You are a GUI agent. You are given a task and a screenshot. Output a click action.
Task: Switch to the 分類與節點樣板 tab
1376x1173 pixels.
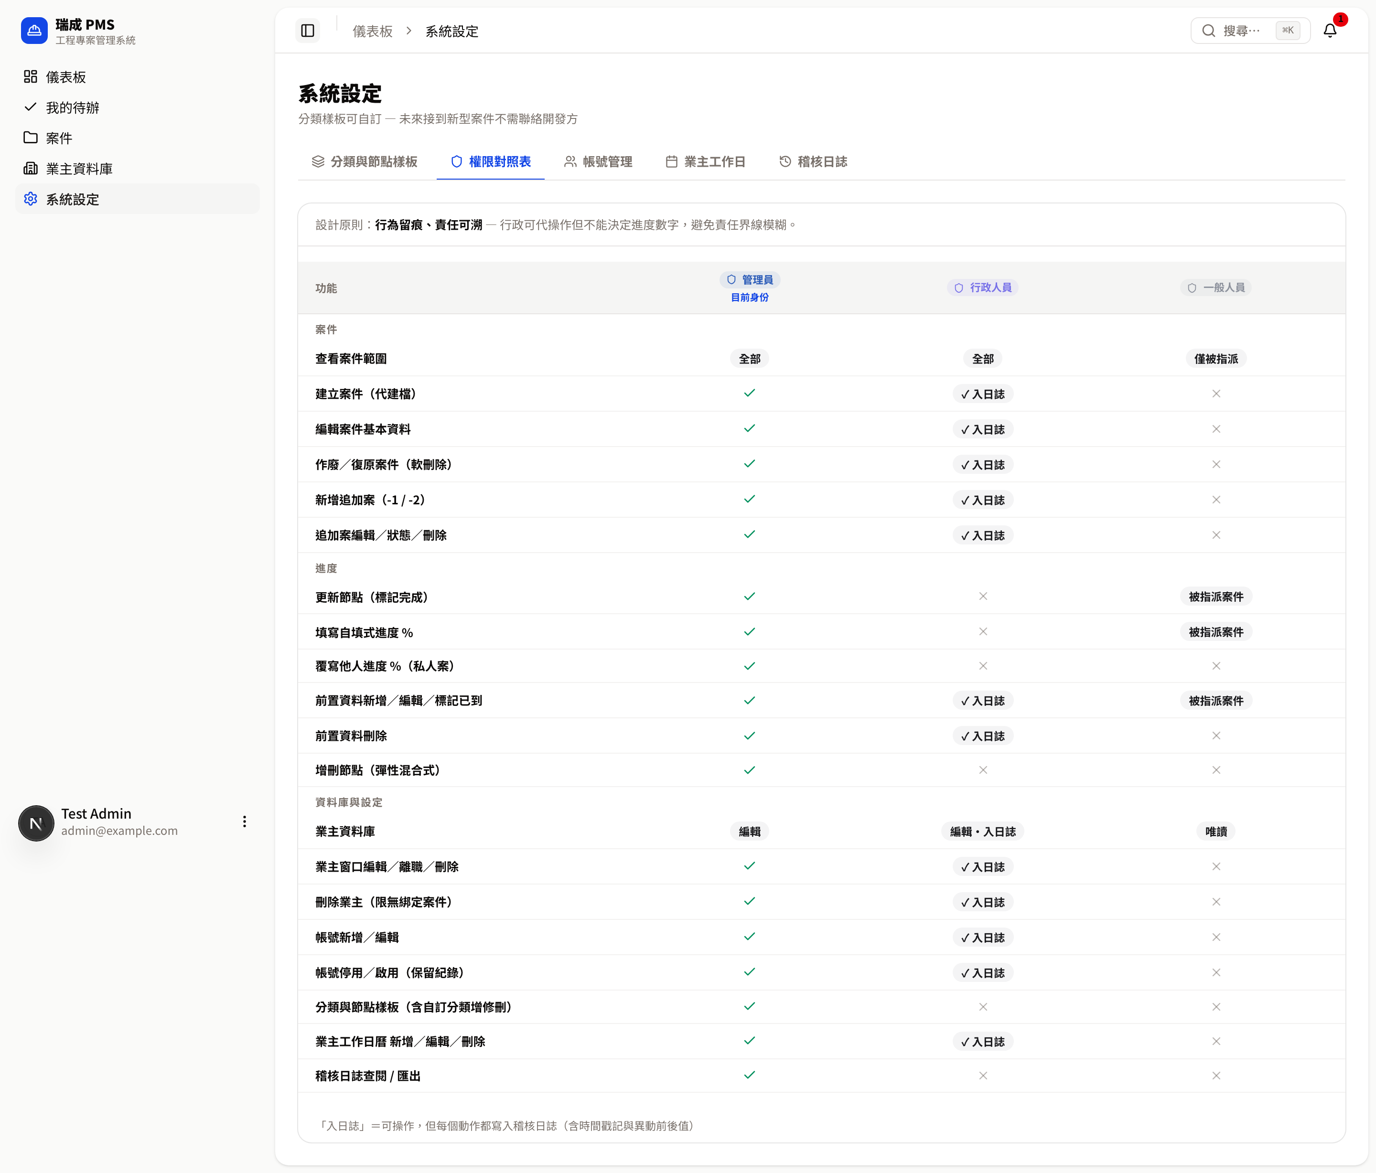coord(365,161)
